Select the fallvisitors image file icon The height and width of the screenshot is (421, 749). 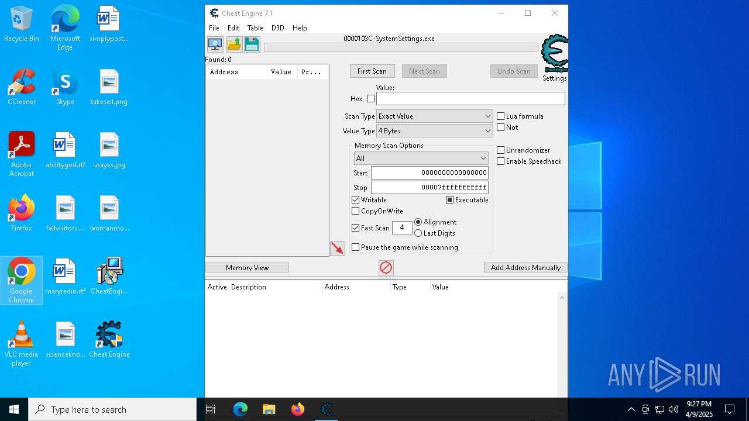tap(65, 214)
